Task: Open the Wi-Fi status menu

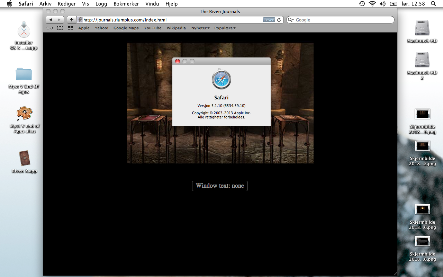Action: point(372,4)
